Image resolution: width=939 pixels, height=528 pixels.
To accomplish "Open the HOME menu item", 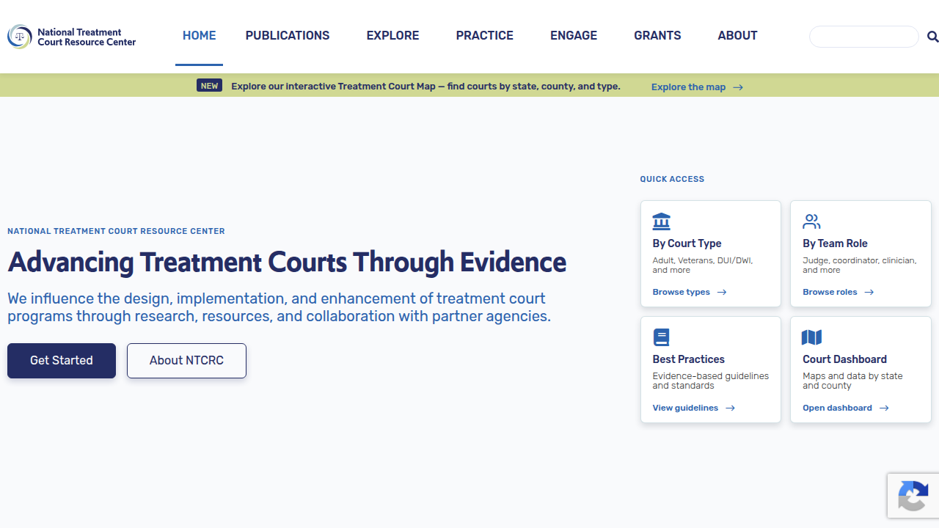I will point(199,36).
